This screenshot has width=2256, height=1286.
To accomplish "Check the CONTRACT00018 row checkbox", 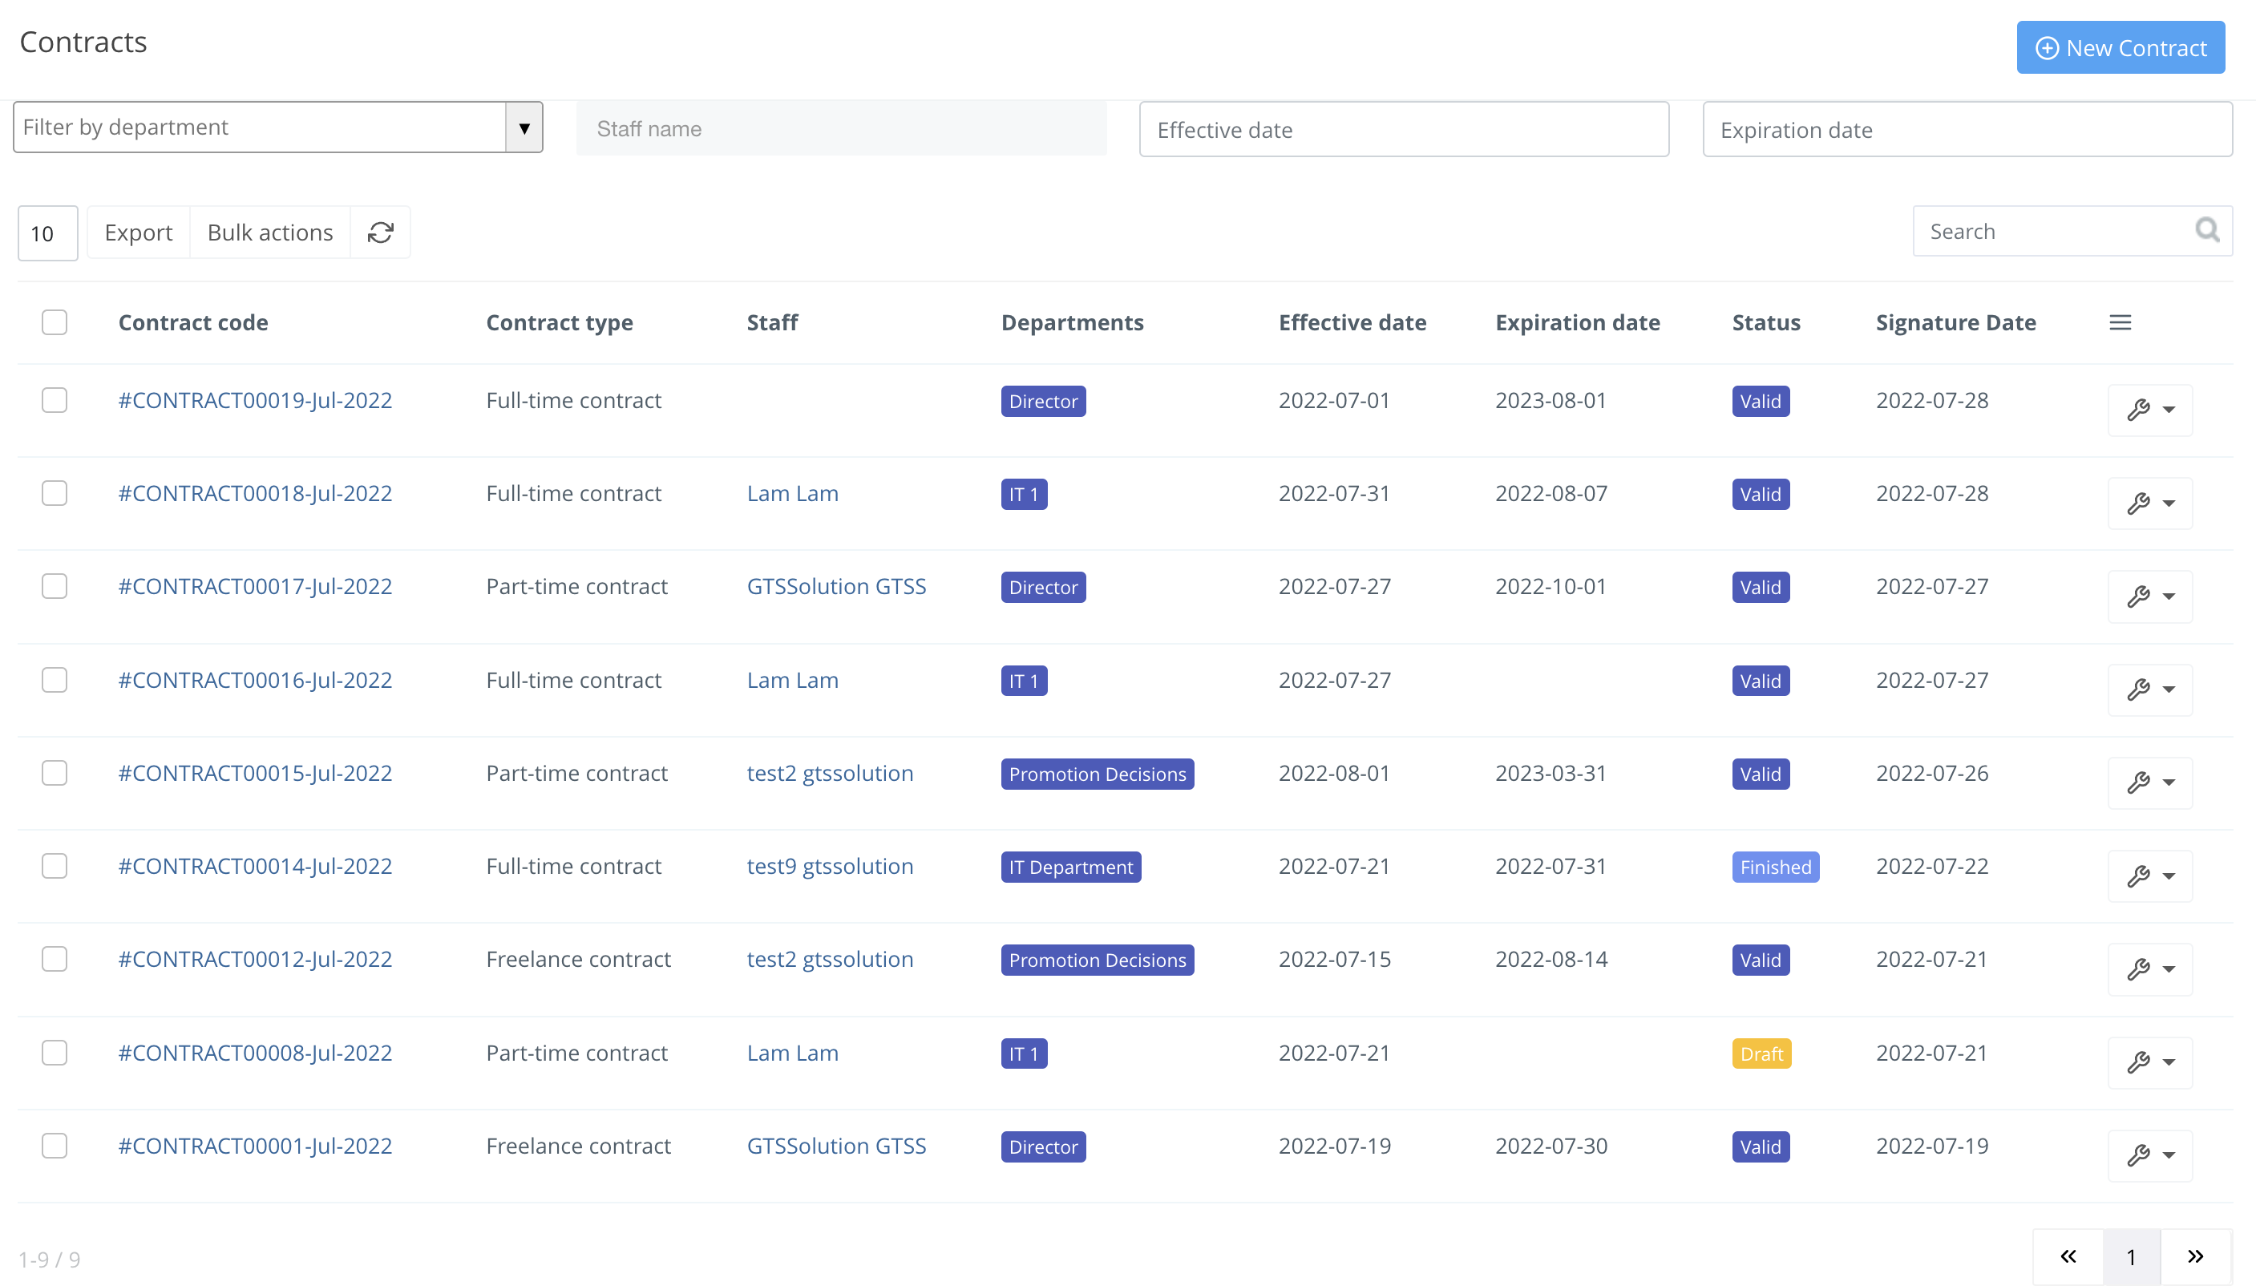I will pyautogui.click(x=55, y=493).
